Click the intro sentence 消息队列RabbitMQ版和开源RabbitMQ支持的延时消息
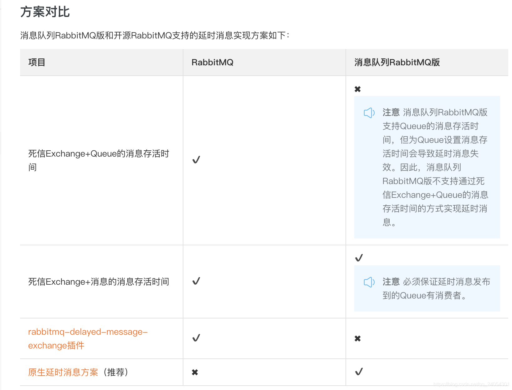Viewport: 512px width, 390px height. point(155,36)
